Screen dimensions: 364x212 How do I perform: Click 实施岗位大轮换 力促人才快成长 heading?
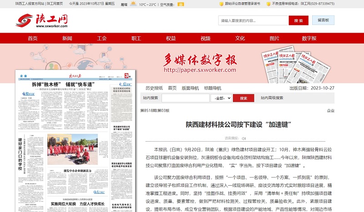click(77, 204)
